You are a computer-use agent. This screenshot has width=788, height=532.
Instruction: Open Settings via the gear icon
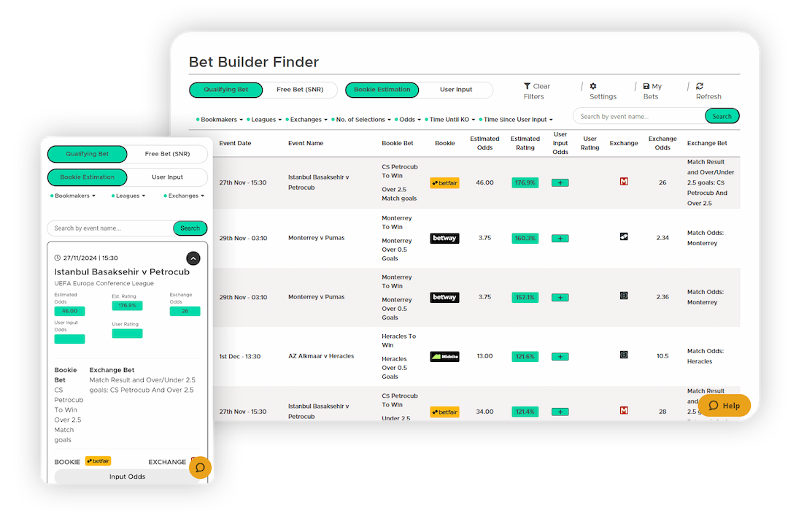coord(593,86)
